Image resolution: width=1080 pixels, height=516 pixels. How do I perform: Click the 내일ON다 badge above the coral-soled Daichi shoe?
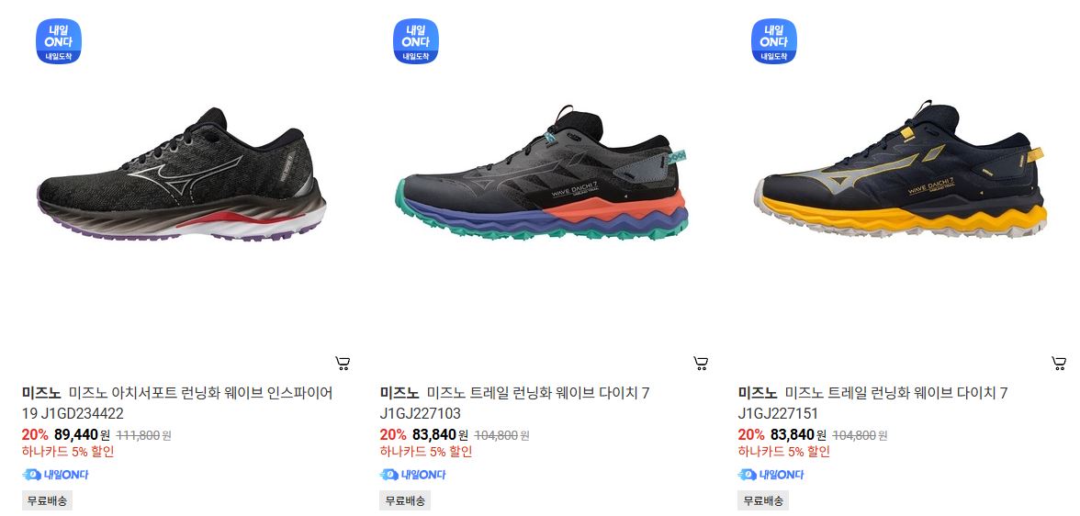click(416, 41)
